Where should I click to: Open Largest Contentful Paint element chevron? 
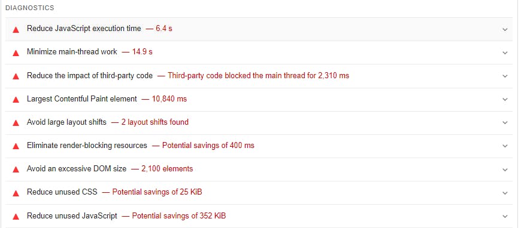505,100
